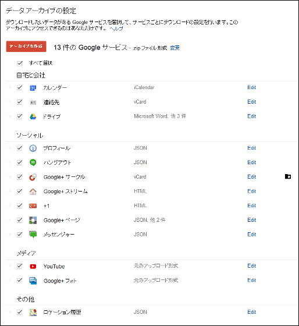Click the Google Drive icon
The image size is (299, 326).
pyautogui.click(x=33, y=116)
